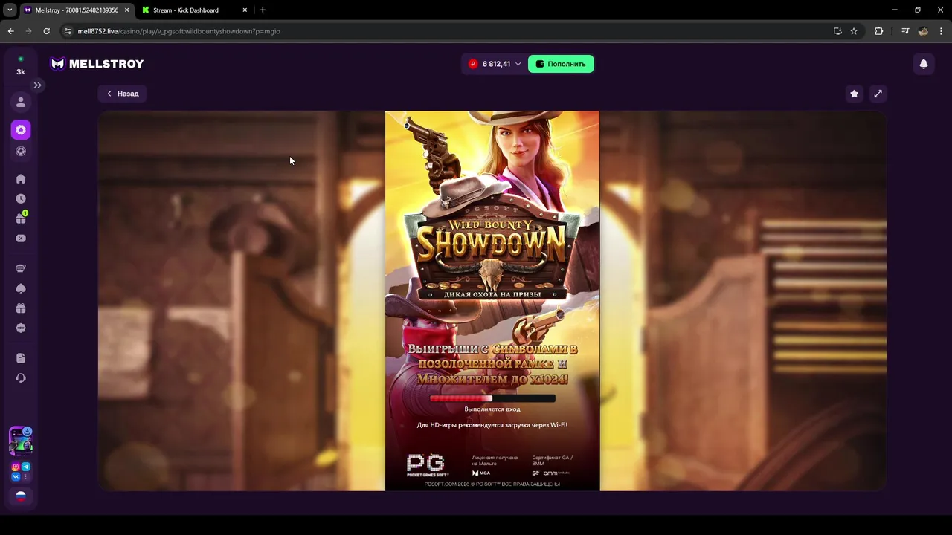The image size is (952, 535).
Task: Go back in browser history
Action: point(10,31)
